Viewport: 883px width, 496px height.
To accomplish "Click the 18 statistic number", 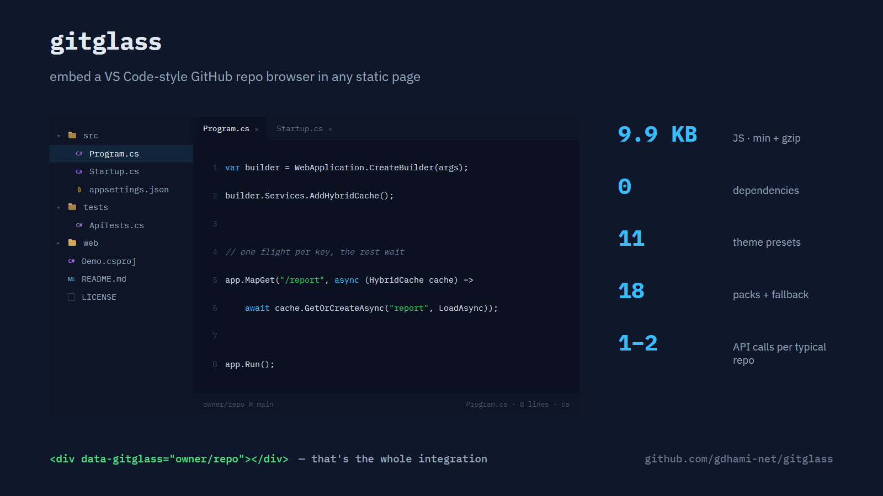I will pyautogui.click(x=631, y=291).
